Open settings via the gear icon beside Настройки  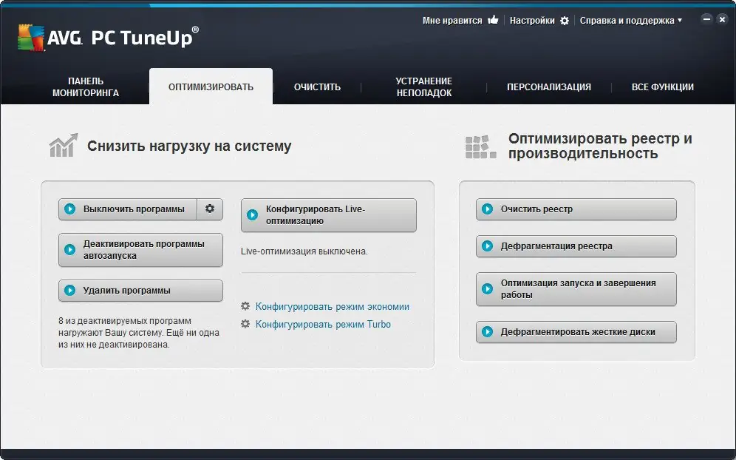click(x=564, y=20)
